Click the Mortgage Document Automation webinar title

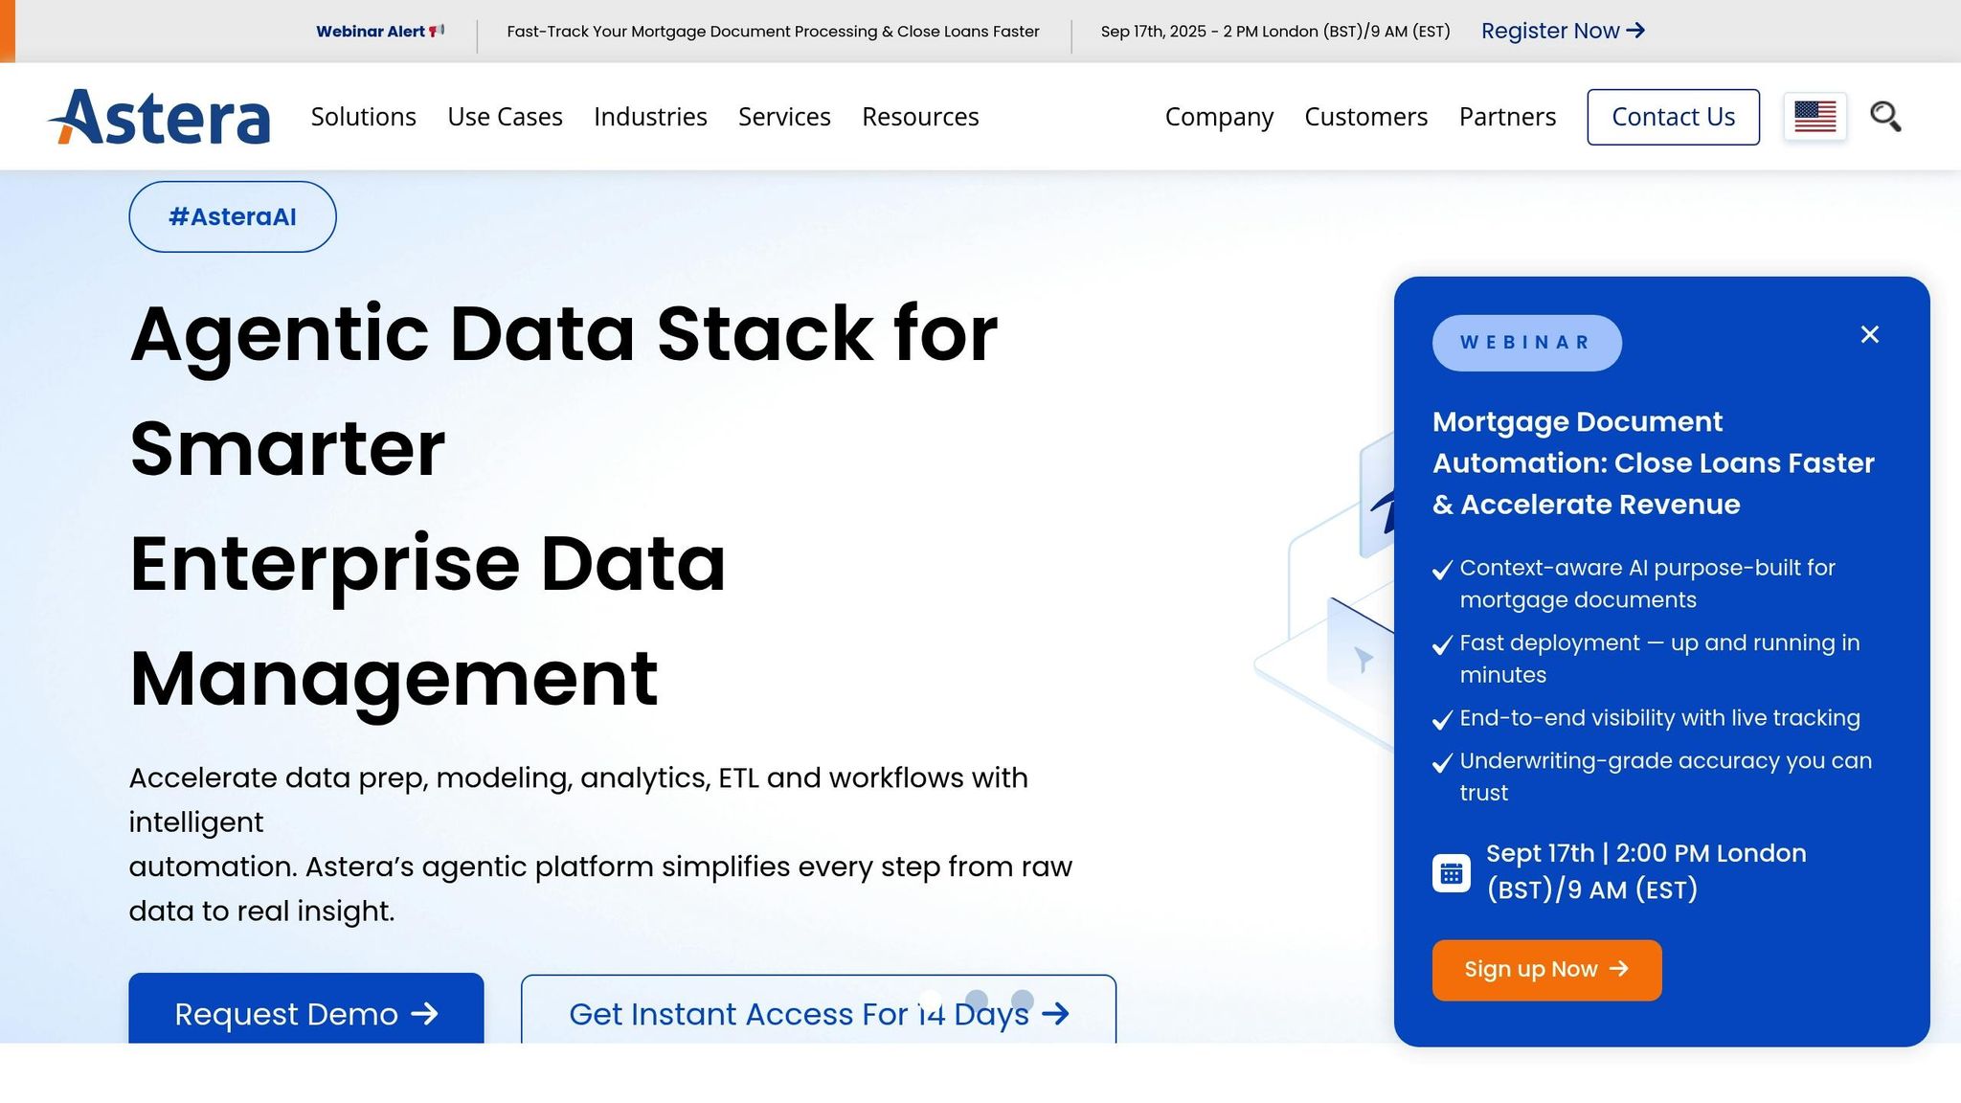click(1654, 463)
